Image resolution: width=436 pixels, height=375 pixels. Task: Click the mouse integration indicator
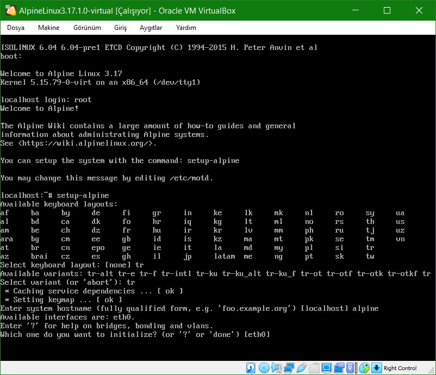[x=364, y=368]
